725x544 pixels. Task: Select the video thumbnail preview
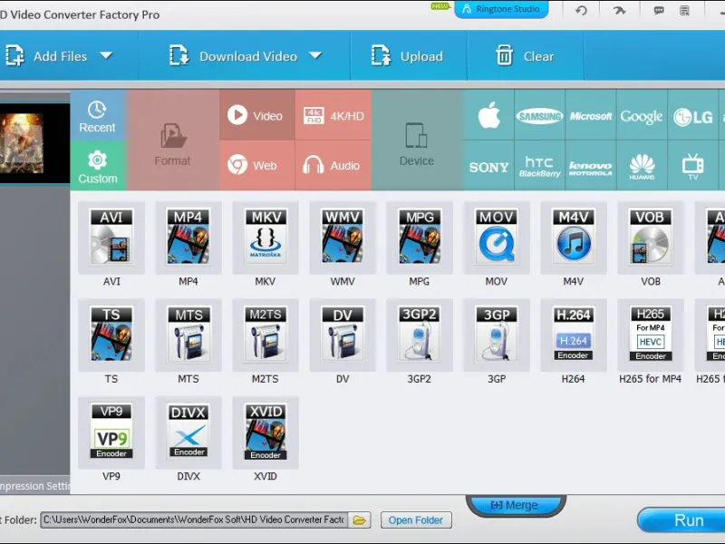22,143
